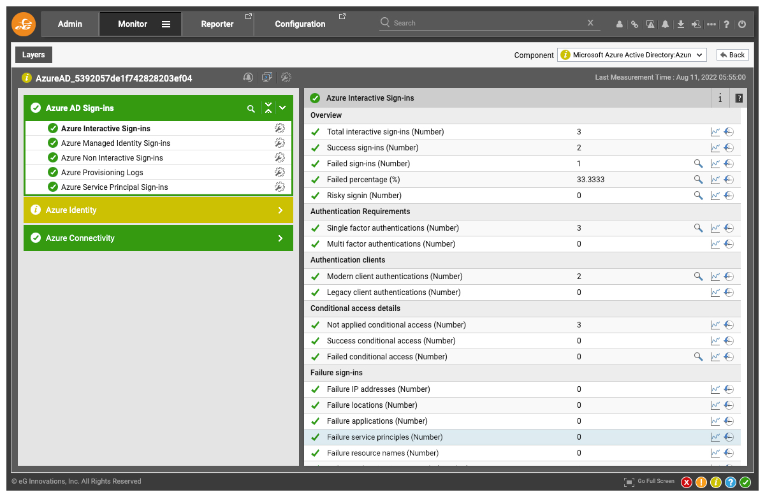This screenshot has width=765, height=497.
Task: Open the Configuration tab
Action: 300,24
